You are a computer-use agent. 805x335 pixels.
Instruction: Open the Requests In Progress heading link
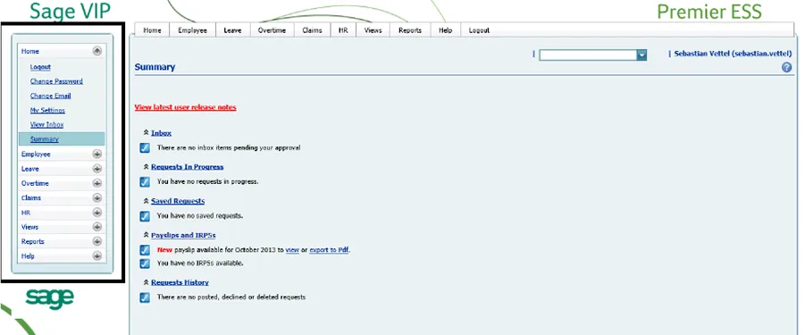pos(187,167)
